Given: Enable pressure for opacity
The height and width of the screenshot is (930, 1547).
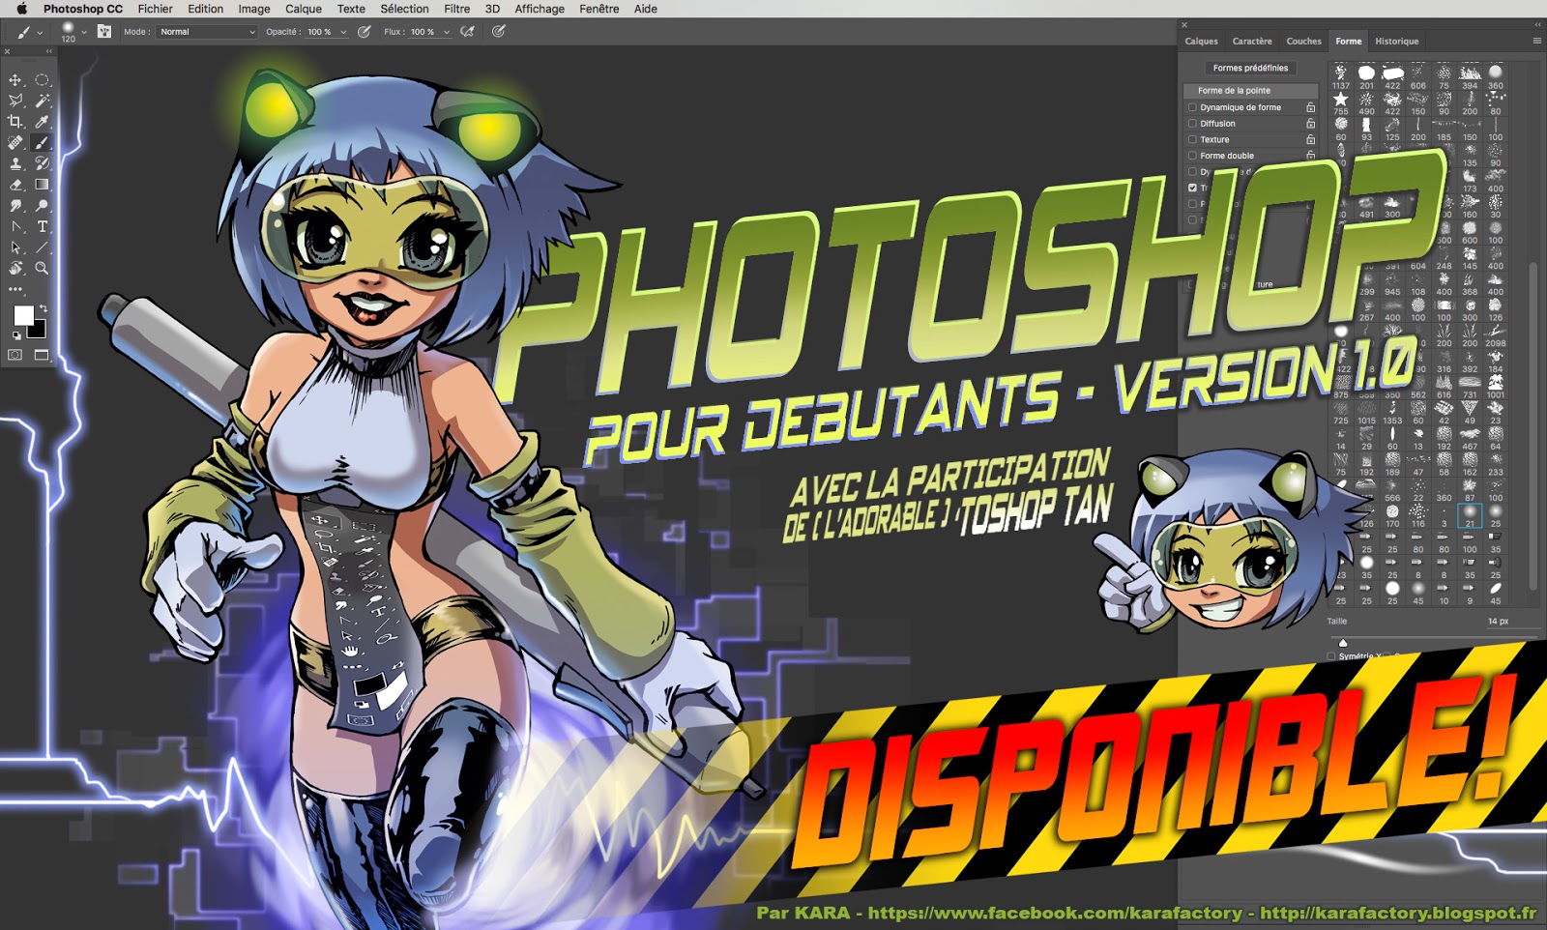Looking at the screenshot, I should 365,32.
